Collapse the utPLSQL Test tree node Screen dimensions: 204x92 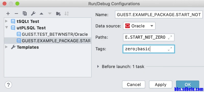[x=6, y=28]
